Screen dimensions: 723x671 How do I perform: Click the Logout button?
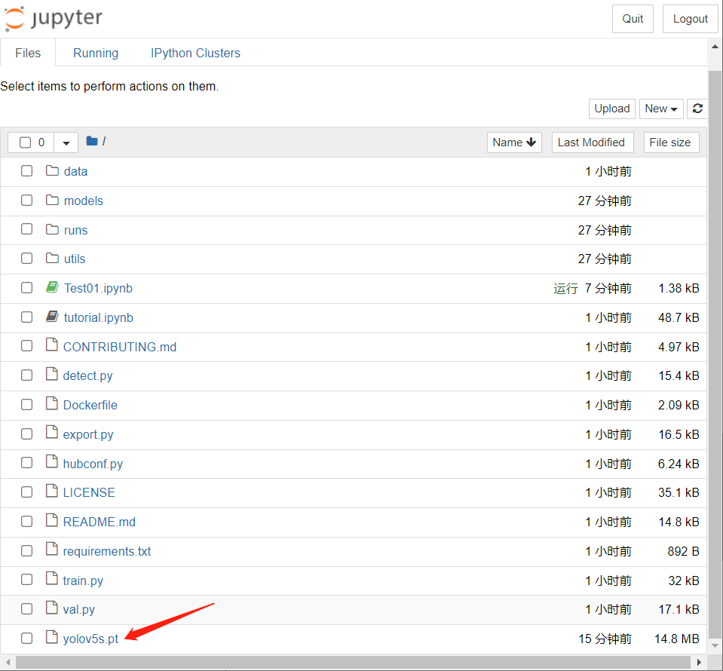pos(690,19)
